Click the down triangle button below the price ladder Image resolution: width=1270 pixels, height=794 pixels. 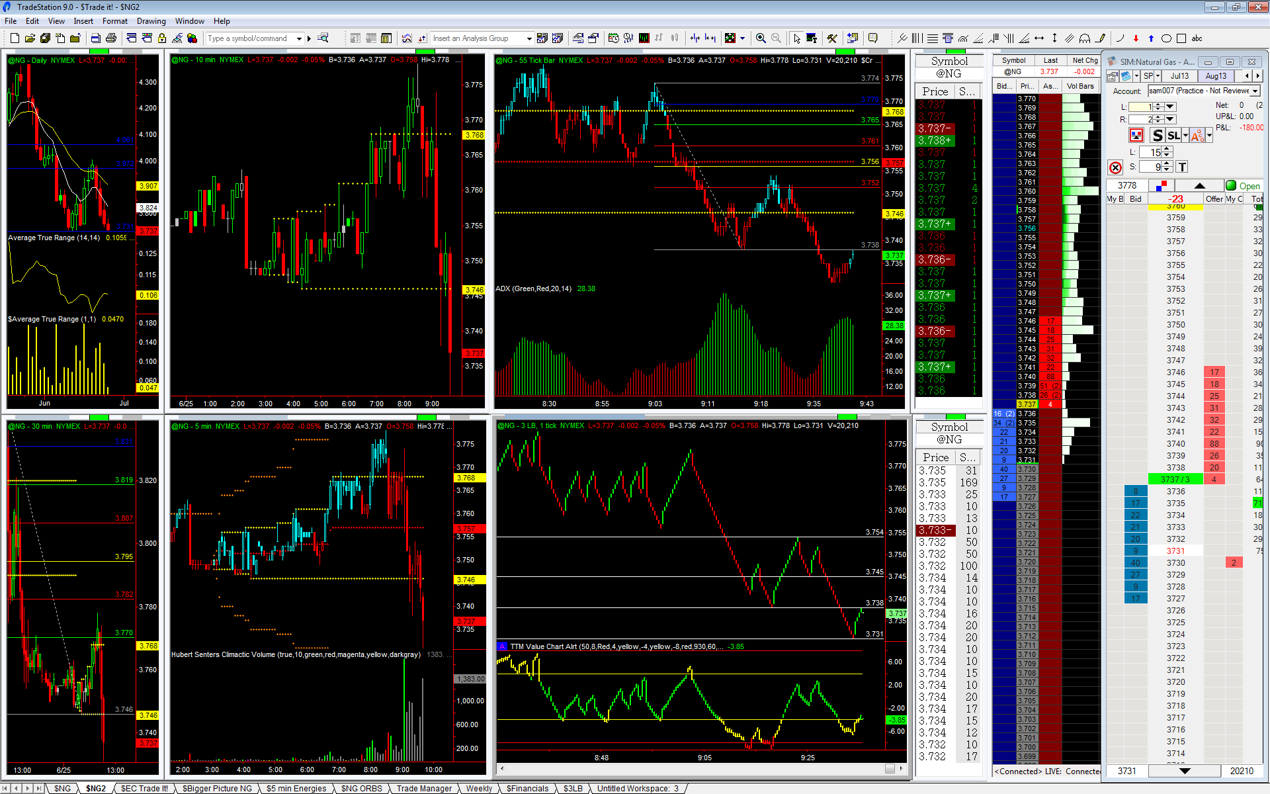point(1185,771)
